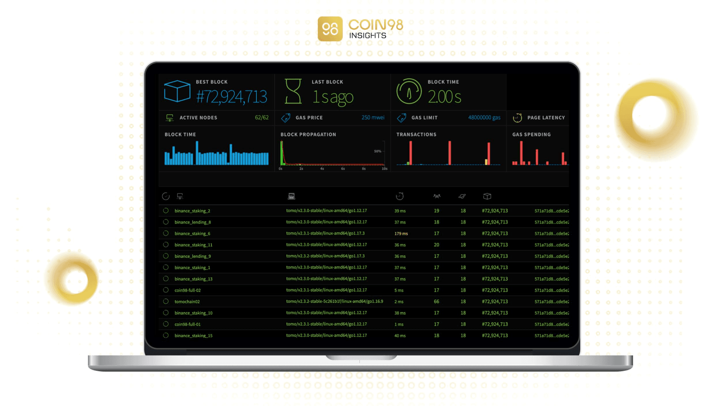Click the Block Propagation chart
The image size is (721, 406).
click(333, 155)
